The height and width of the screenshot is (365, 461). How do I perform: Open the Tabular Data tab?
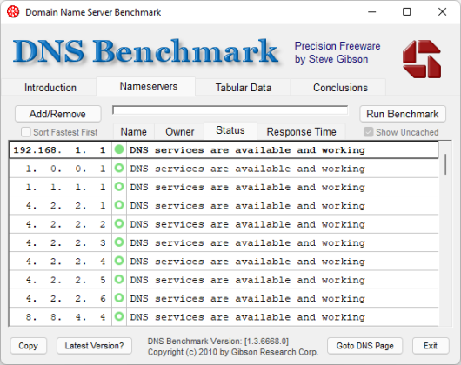(x=244, y=88)
